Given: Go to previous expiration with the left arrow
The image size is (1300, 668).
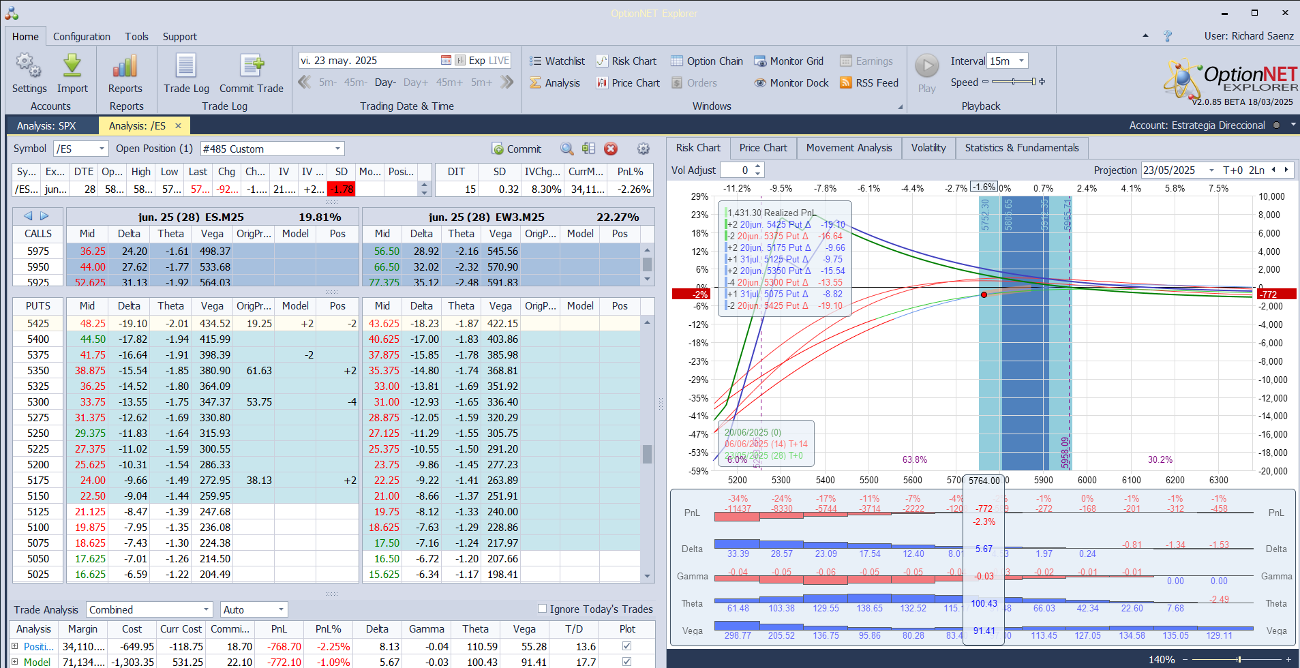Looking at the screenshot, I should click(x=28, y=216).
